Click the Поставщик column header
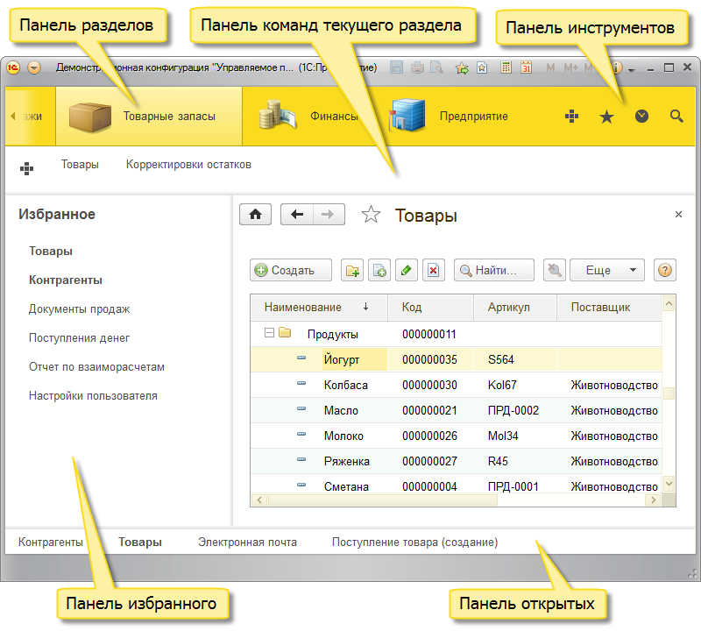 [609, 308]
